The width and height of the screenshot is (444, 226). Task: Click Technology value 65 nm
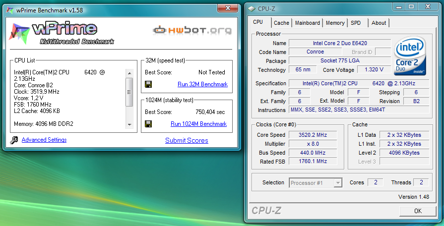(303, 69)
